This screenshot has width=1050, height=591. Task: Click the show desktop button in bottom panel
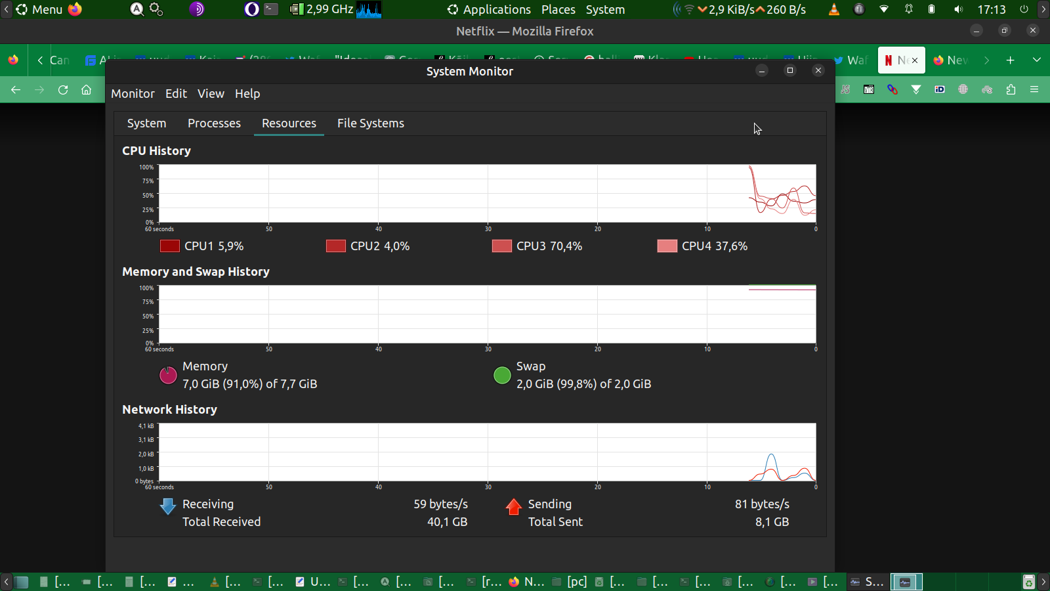point(21,581)
